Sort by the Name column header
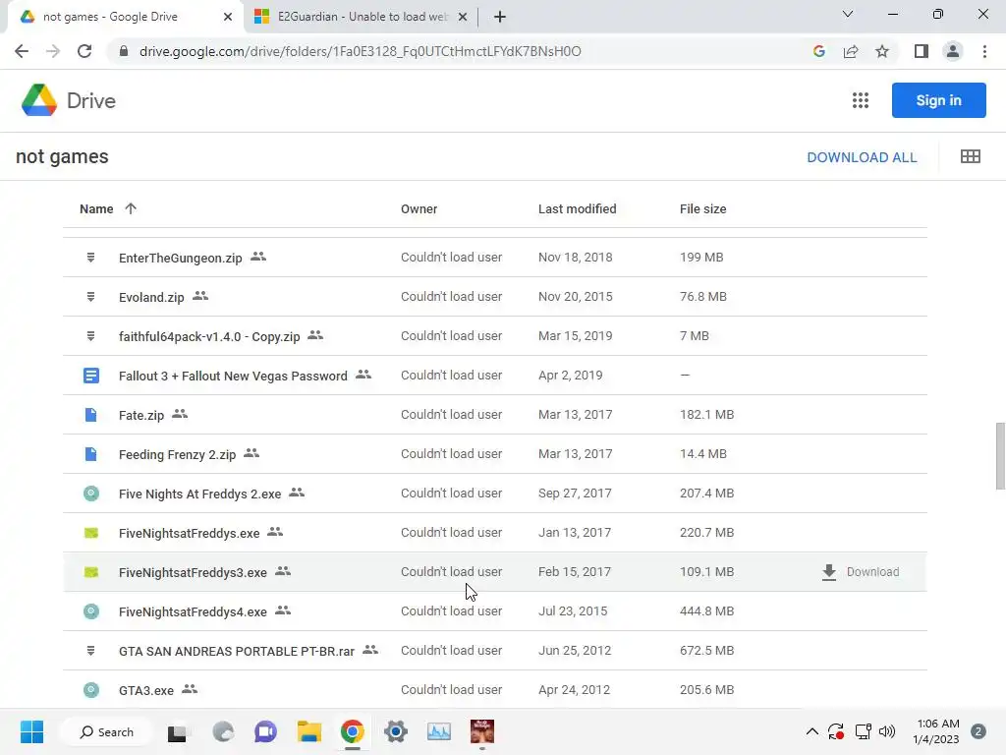 pyautogui.click(x=96, y=208)
